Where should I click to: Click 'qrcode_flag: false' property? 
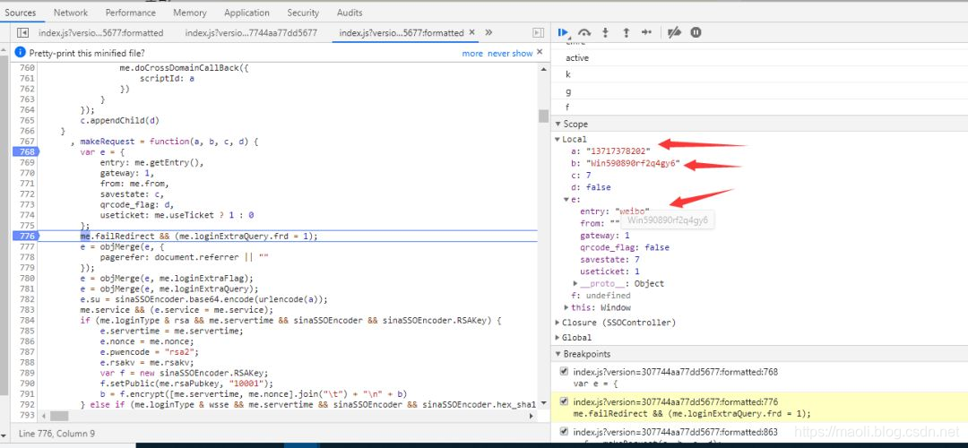(625, 247)
